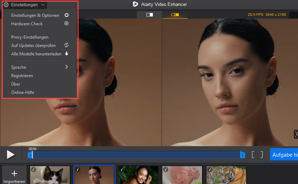The width and height of the screenshot is (298, 184).
Task: Click the snapshot icon at preview edge
Action: [296, 134]
